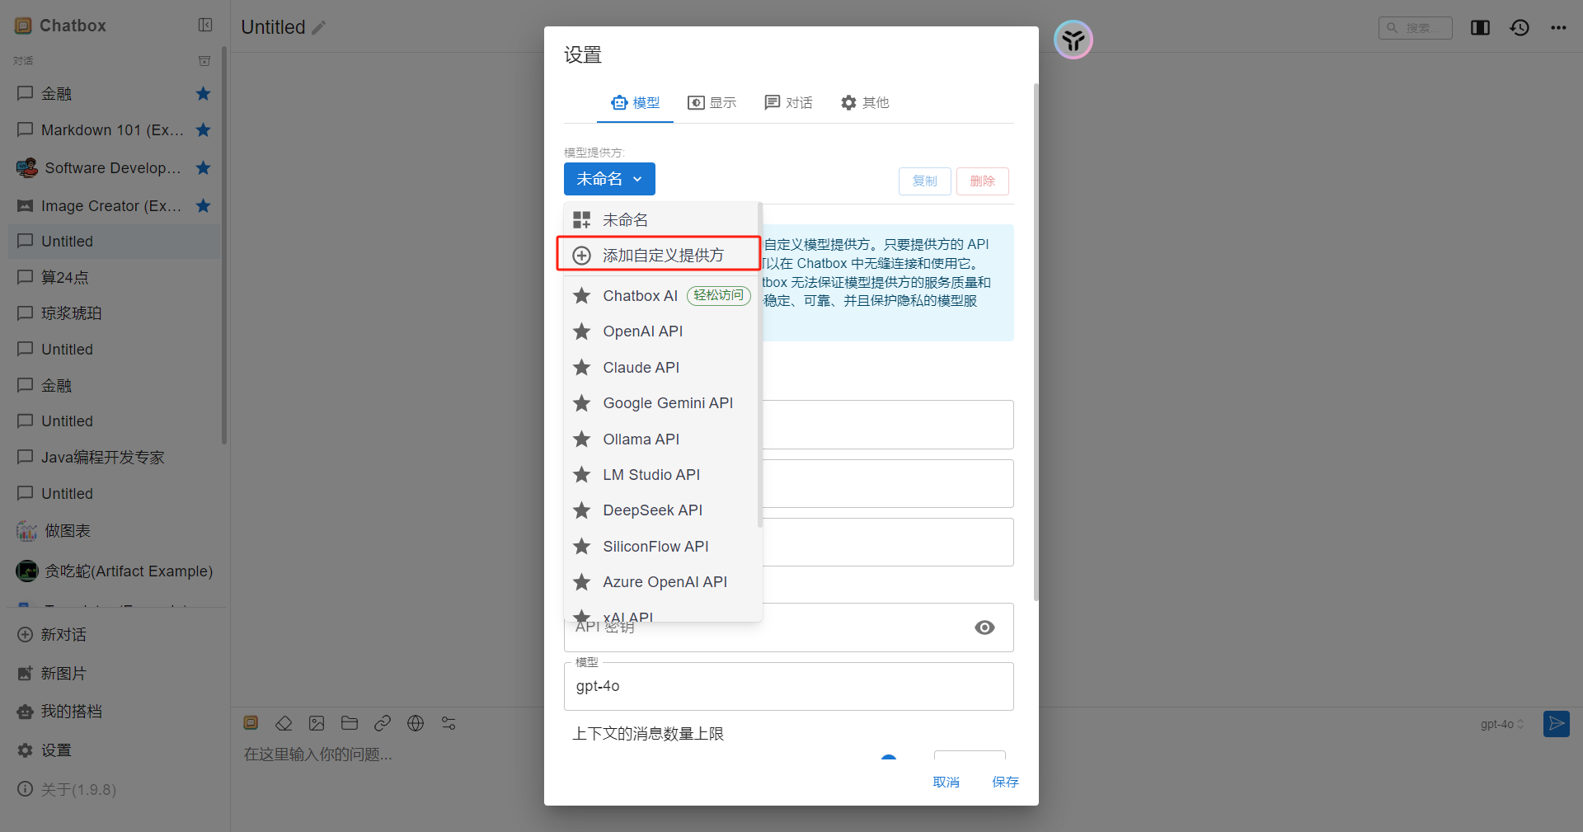Switch to the 其他 other tab

865,103
